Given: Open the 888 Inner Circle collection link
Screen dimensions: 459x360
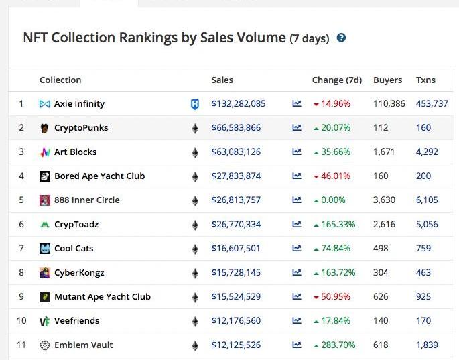Looking at the screenshot, I should coord(87,200).
